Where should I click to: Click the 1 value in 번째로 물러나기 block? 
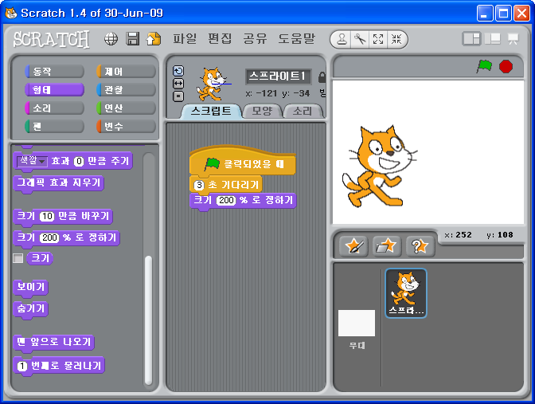22,366
